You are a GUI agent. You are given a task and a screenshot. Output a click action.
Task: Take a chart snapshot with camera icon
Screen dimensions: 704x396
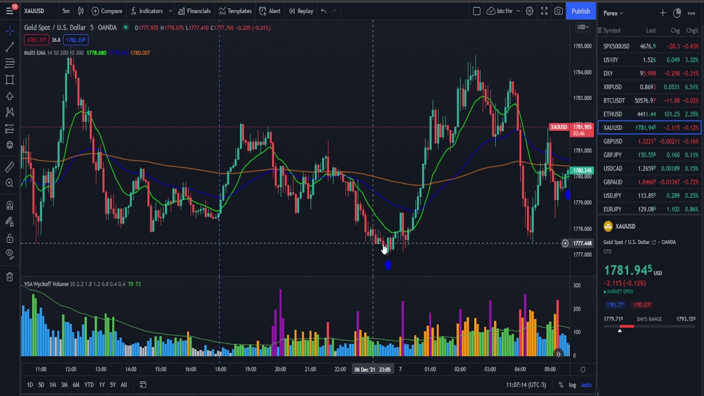(x=559, y=11)
